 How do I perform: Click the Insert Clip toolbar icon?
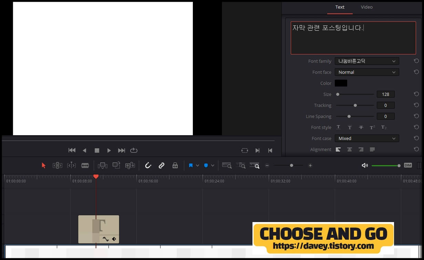[103, 166]
